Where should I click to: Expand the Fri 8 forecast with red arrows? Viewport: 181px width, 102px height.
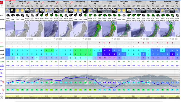[x=14, y=2]
